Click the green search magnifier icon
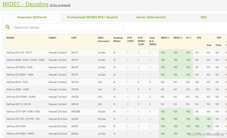This screenshot has height=138, width=227. [x=7, y=27]
